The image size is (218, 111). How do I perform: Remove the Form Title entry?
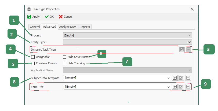click(x=188, y=87)
